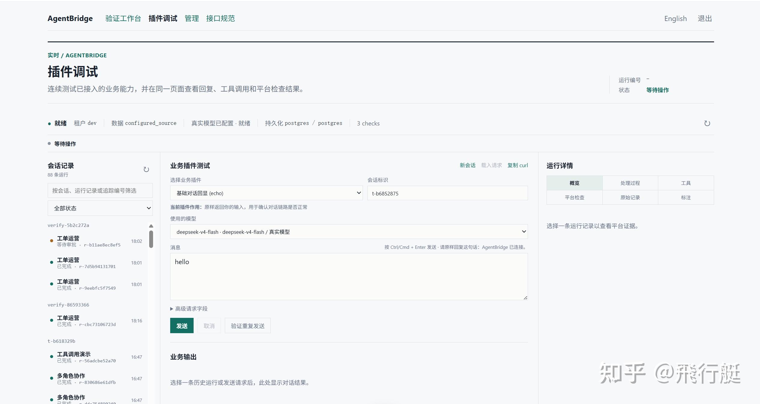
Task: Click session group verify-86593366
Action: 68,305
